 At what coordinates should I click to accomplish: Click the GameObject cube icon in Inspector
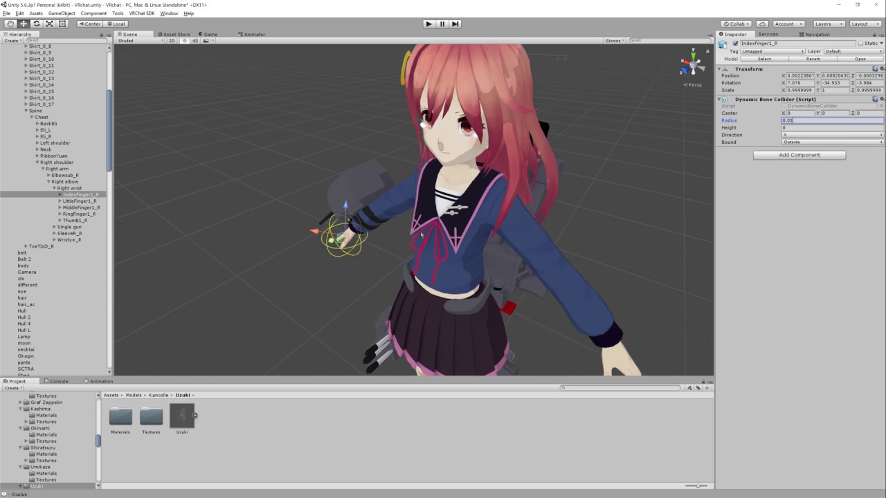(723, 44)
